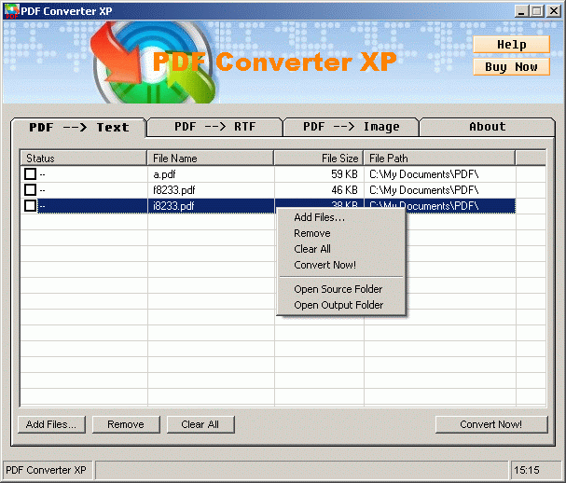
Task: Toggle the checkbox for selected i8233.pdf row
Action: [31, 206]
